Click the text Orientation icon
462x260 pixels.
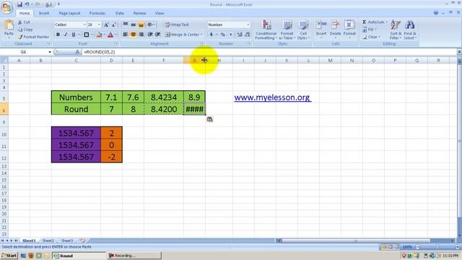click(x=150, y=25)
